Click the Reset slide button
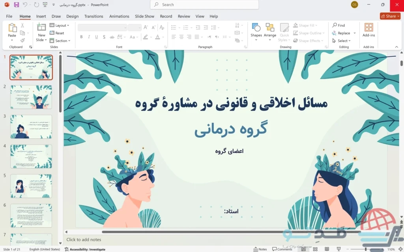404x252 pixels. tap(57, 33)
